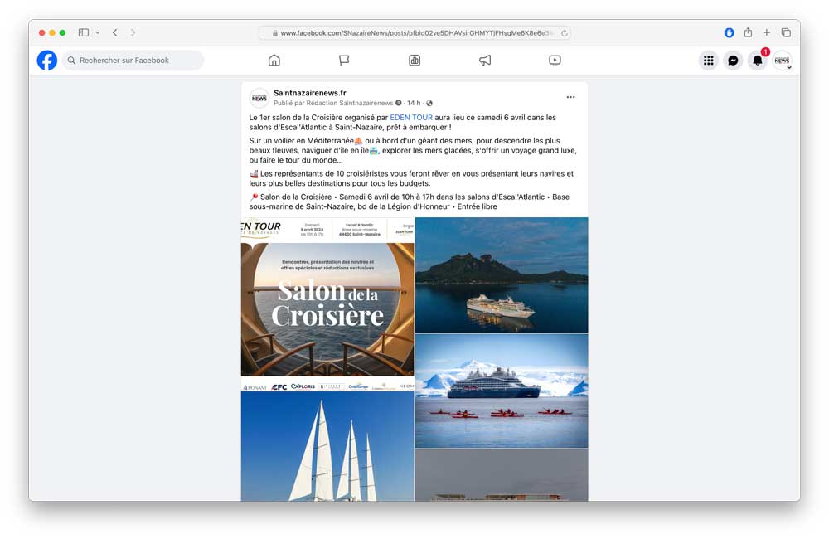
Task: Open the notifications bell
Action: pyautogui.click(x=757, y=61)
